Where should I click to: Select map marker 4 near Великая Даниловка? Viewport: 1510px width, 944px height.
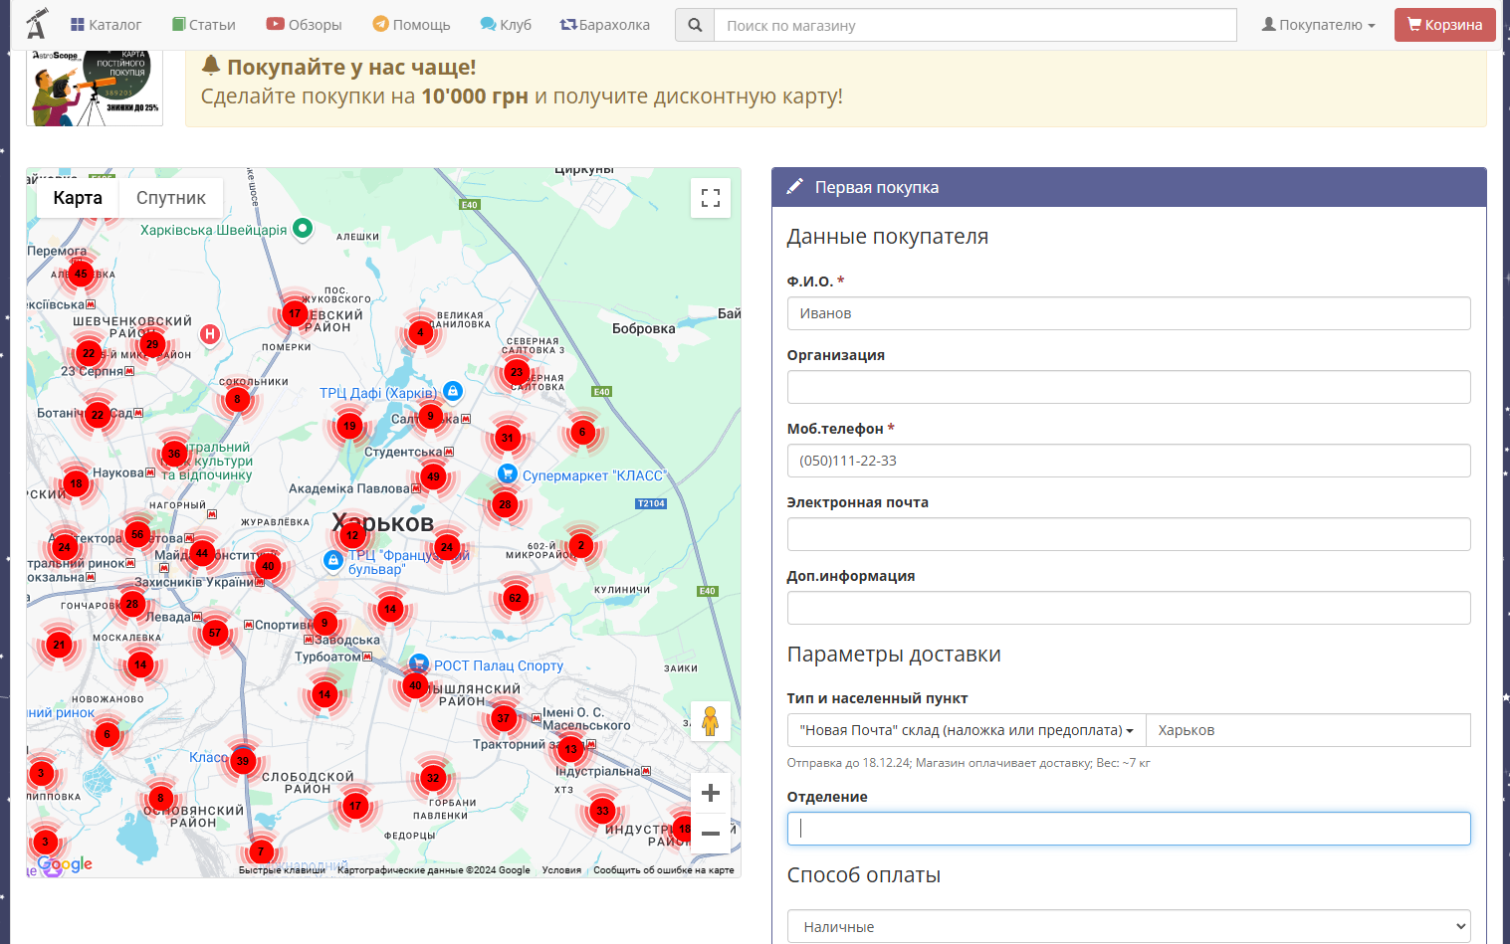click(x=420, y=332)
